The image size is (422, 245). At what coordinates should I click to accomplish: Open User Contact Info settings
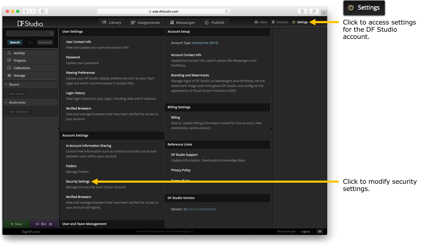79,42
